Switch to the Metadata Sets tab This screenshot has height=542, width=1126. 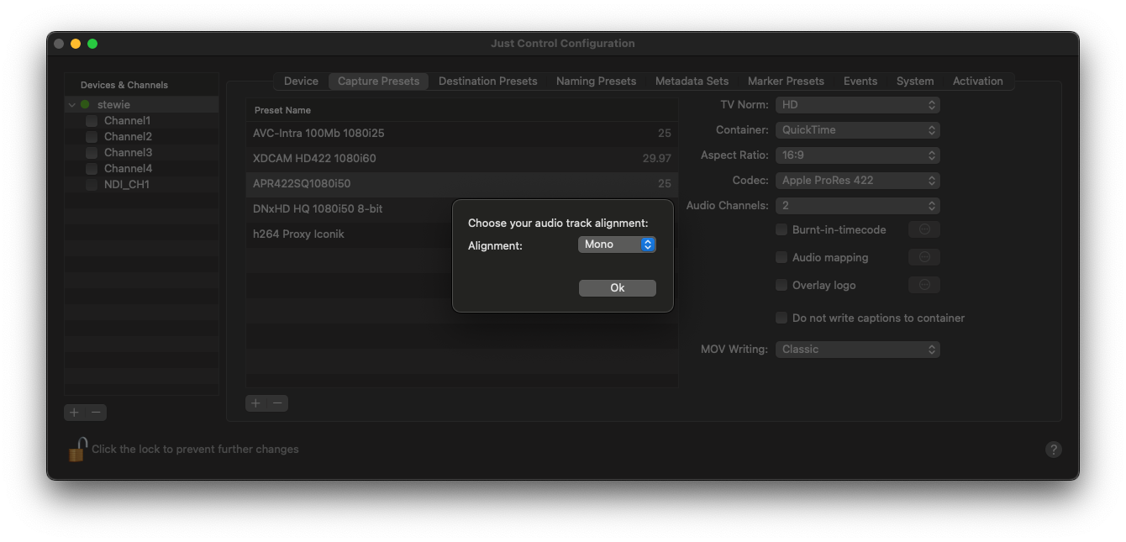click(x=692, y=82)
